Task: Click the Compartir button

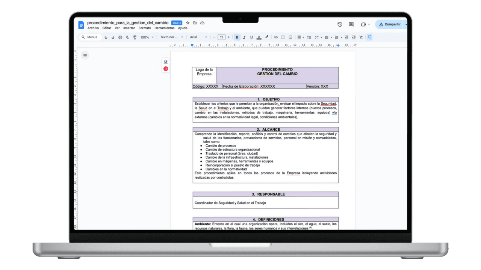Action: point(391,24)
